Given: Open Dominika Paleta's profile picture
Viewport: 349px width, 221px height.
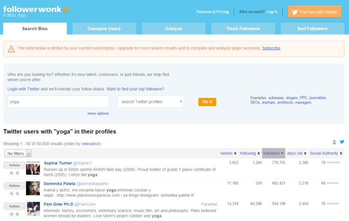Looking at the screenshot, I should (33, 188).
